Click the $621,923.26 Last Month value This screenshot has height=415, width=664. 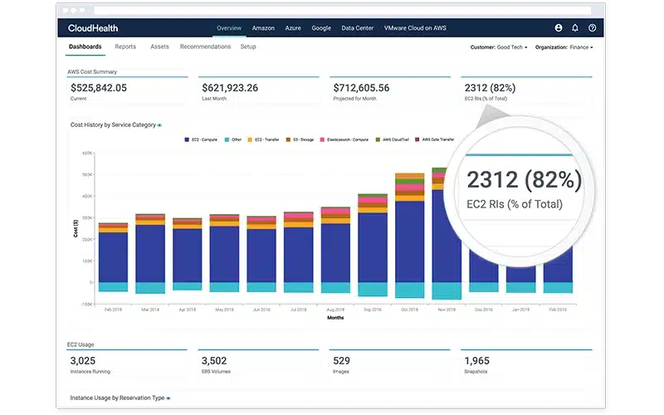230,88
